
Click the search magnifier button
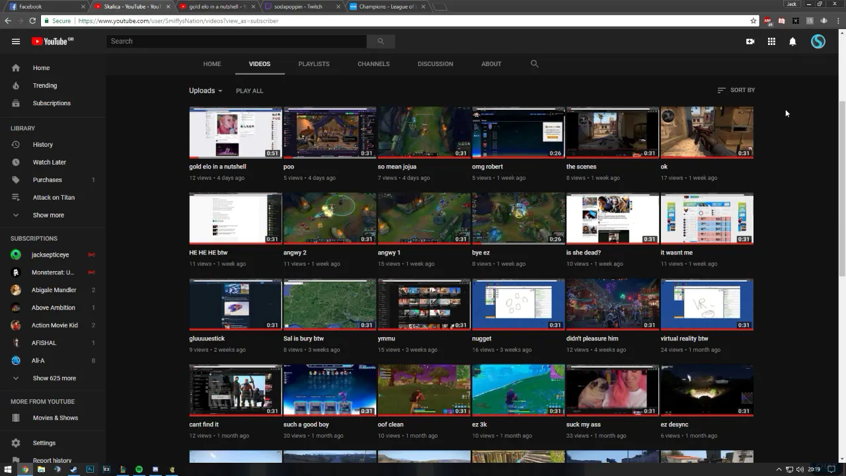pos(381,41)
